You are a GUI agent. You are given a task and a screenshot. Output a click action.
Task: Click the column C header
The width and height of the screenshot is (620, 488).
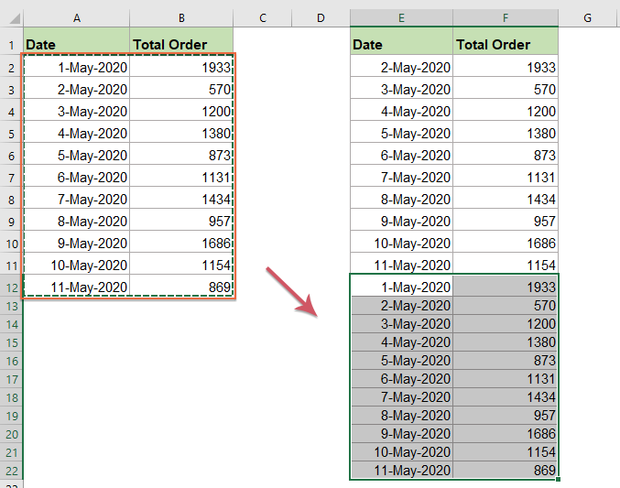click(x=262, y=17)
